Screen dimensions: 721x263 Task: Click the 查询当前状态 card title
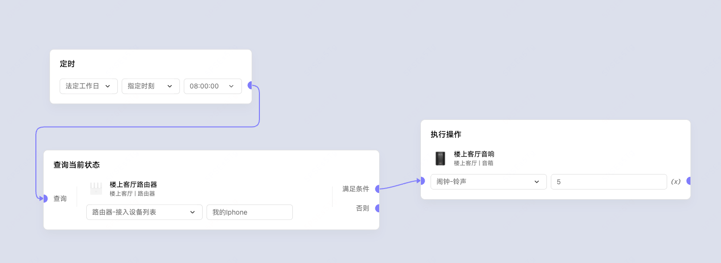(x=77, y=165)
